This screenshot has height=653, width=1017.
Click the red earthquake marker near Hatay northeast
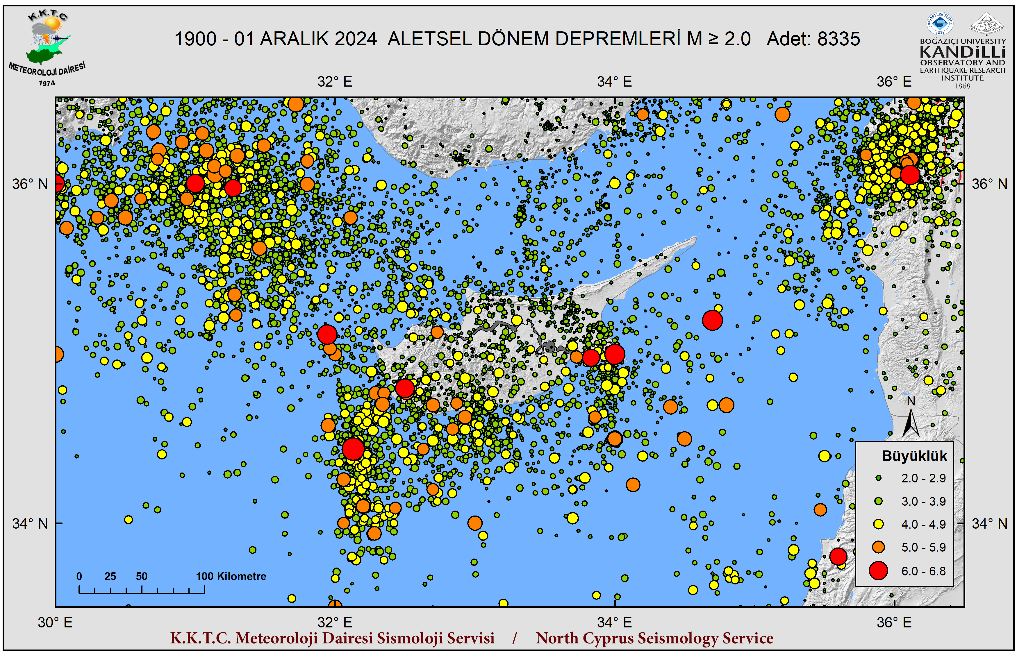tap(910, 175)
